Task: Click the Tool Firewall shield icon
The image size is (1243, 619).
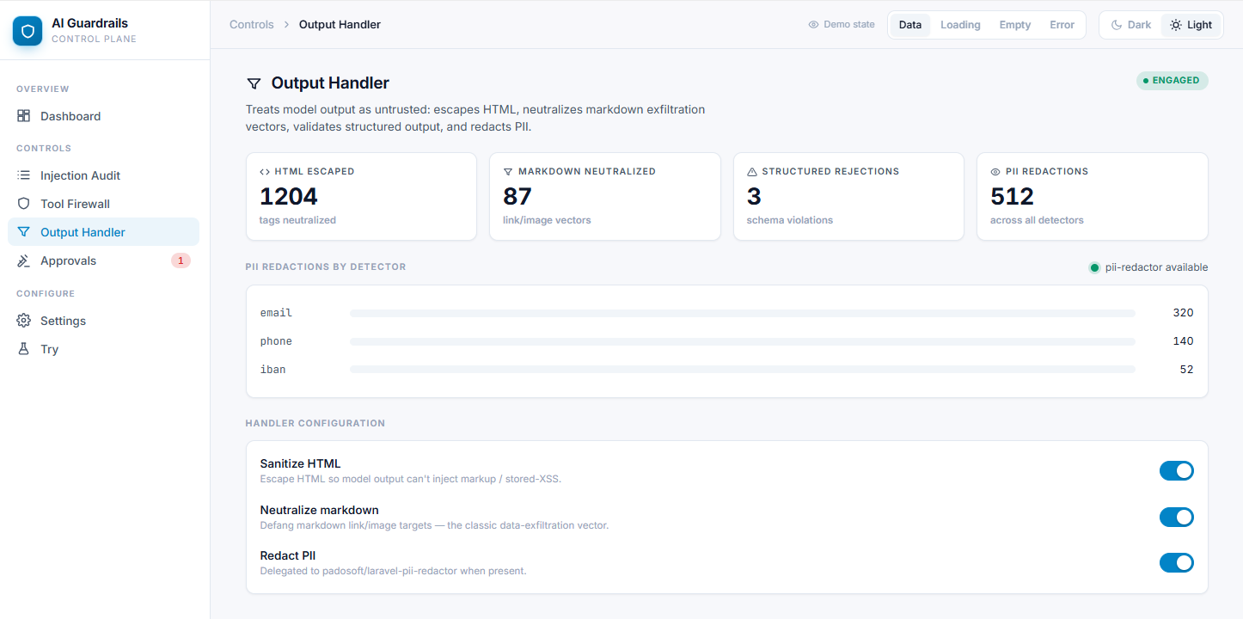Action: (x=24, y=204)
